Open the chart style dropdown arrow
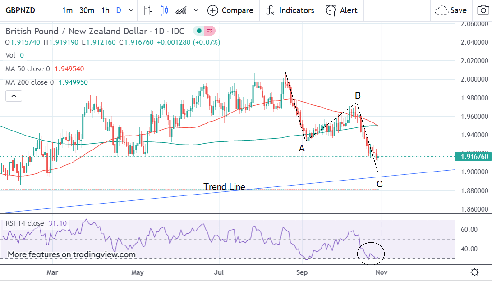The height and width of the screenshot is (281, 492). click(196, 10)
